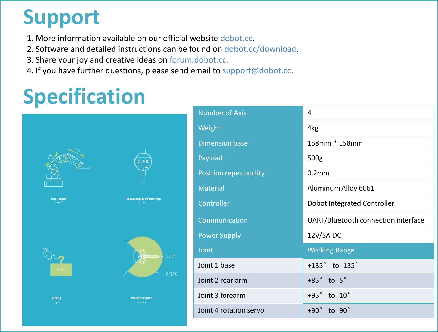This screenshot has height=332, width=438.
Task: Click the '+90° to -90°' range cell
Action: pyautogui.click(x=368, y=311)
